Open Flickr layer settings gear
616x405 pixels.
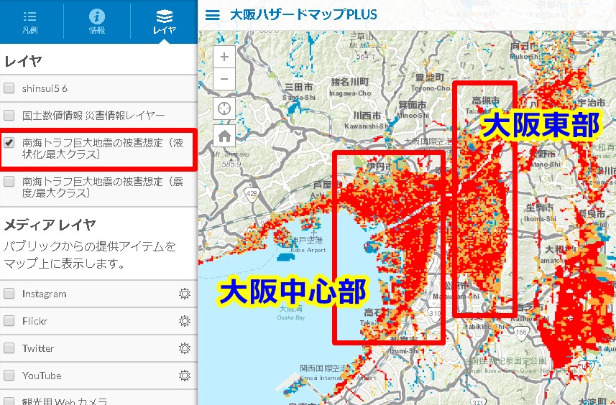pos(184,321)
